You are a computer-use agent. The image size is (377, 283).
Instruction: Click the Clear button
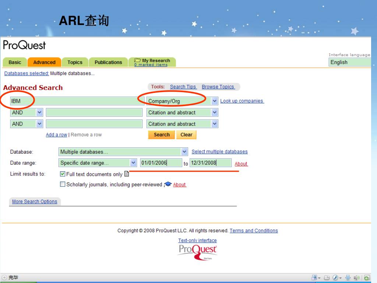click(186, 134)
